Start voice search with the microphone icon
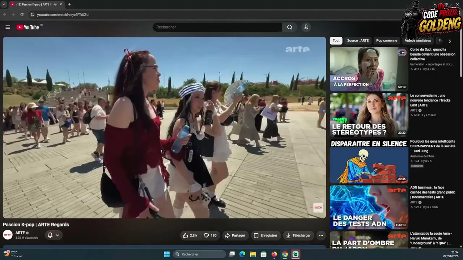This screenshot has height=260, width=463. point(306,27)
